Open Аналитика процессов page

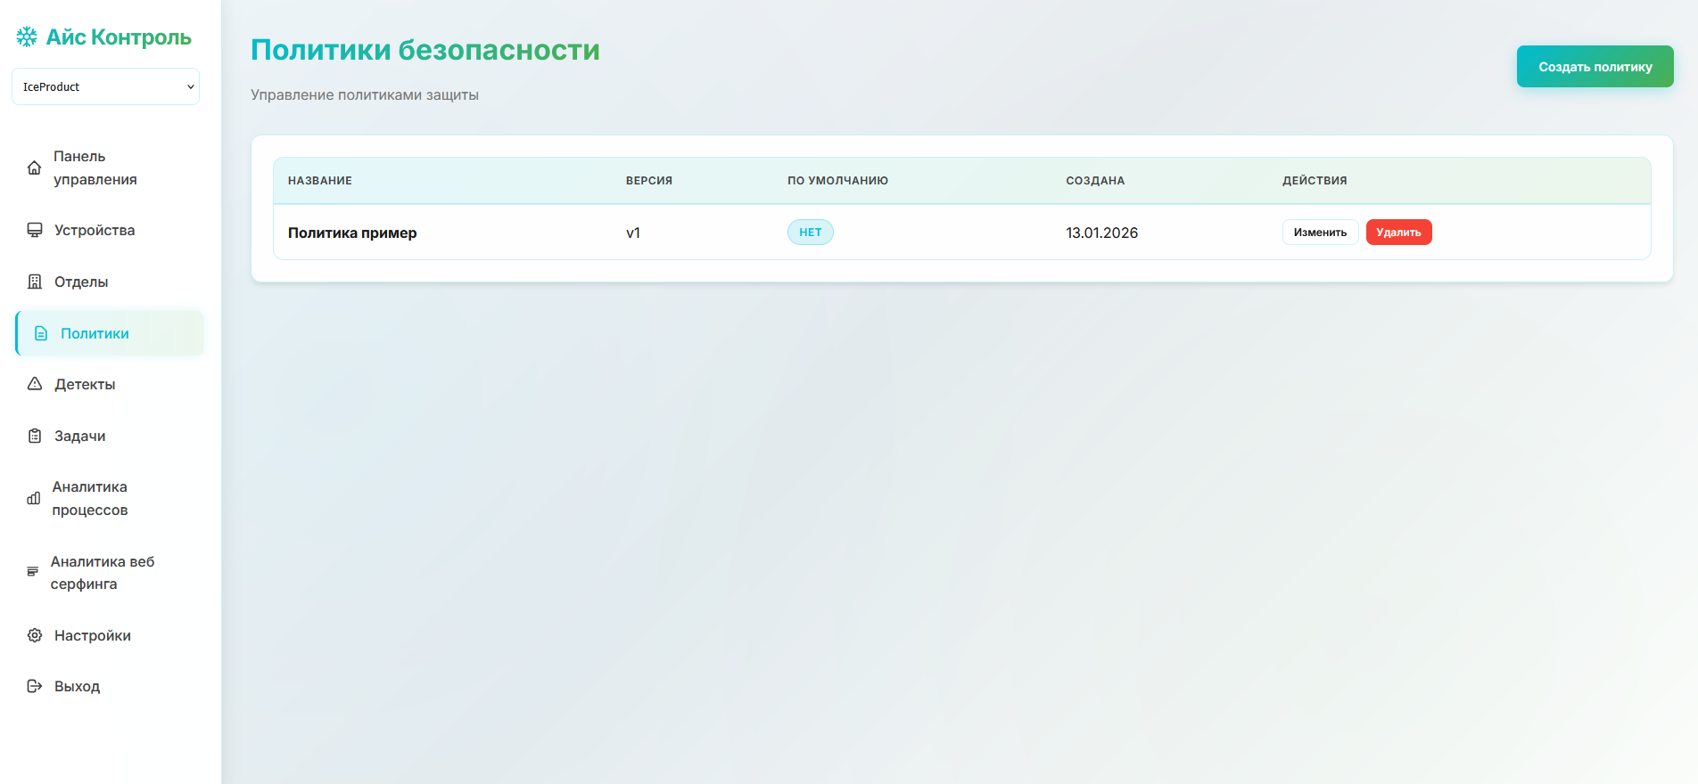coord(110,498)
